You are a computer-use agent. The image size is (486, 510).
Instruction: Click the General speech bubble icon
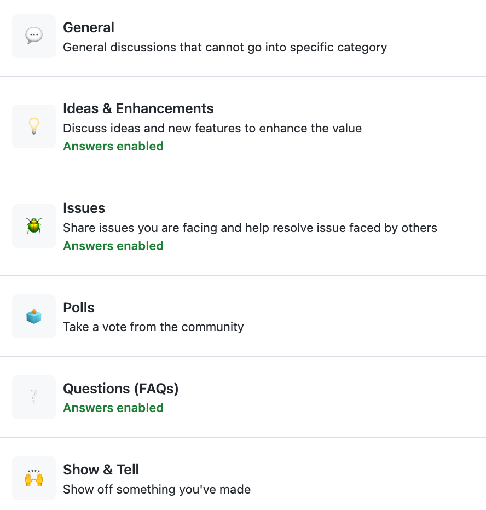[x=34, y=36]
